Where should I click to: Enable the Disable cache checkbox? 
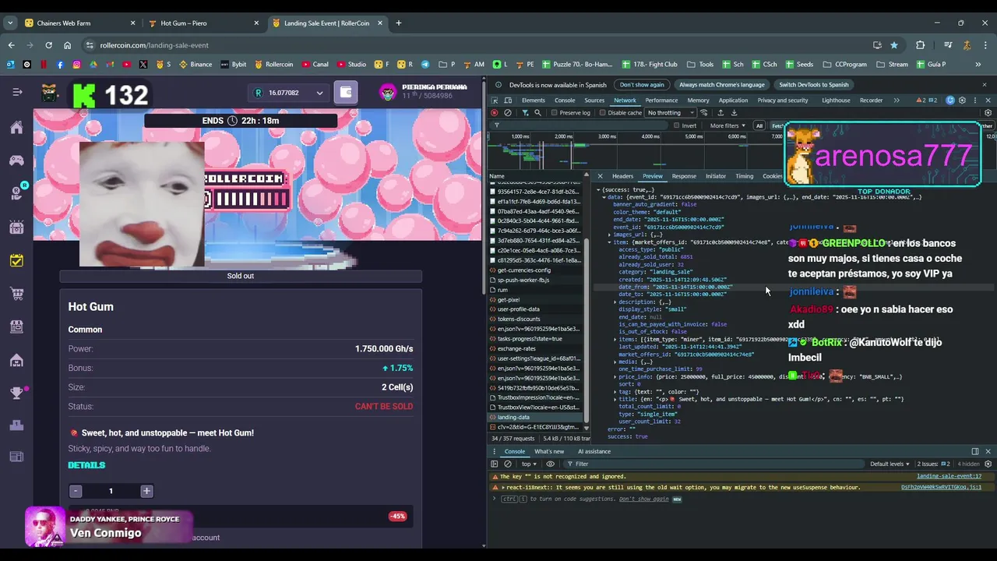click(x=603, y=113)
